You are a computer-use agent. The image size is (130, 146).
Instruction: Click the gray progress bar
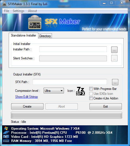[66, 115]
